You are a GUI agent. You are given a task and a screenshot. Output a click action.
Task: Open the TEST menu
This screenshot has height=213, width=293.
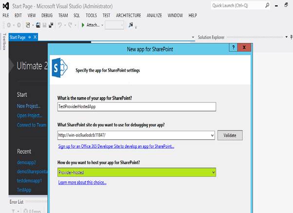tap(106, 15)
